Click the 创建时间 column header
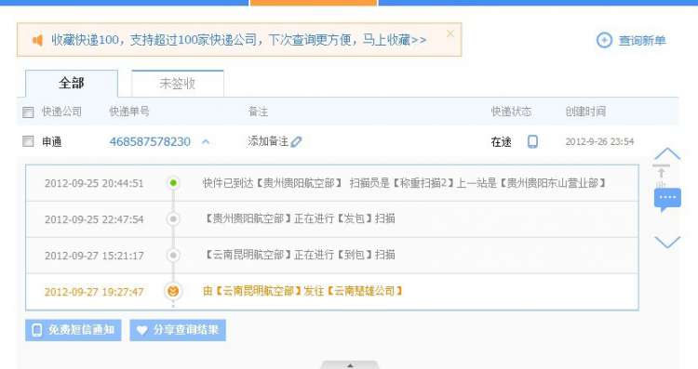Image resolution: width=698 pixels, height=369 pixels. 585,112
